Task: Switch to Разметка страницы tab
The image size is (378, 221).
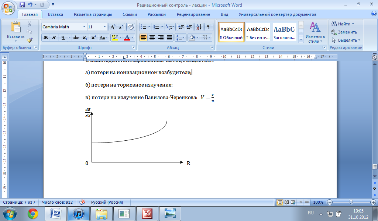Action: [93, 14]
